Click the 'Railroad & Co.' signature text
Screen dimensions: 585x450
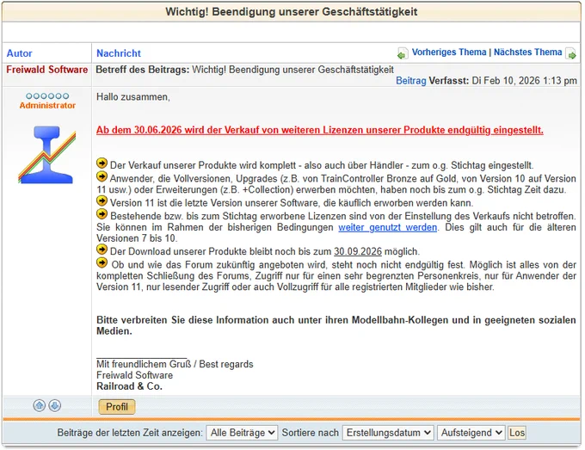(x=129, y=386)
